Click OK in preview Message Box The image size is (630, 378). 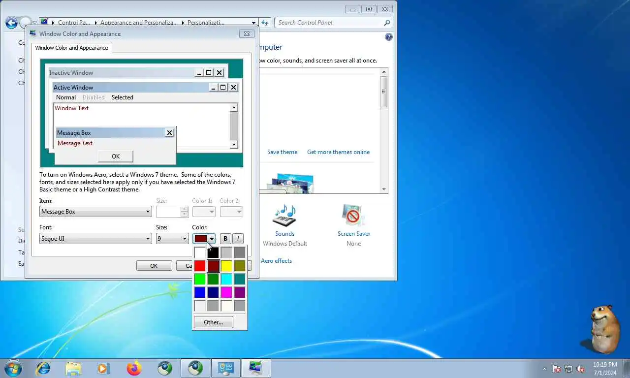(x=116, y=157)
